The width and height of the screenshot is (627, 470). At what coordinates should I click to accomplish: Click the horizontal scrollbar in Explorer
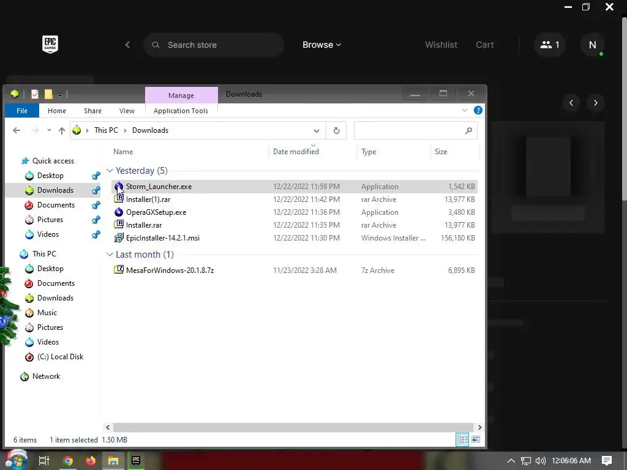[x=293, y=427]
